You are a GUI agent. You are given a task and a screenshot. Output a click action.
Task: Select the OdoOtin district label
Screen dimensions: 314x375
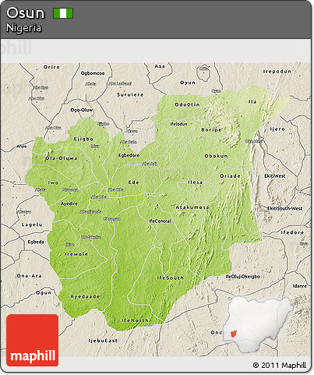tap(187, 104)
